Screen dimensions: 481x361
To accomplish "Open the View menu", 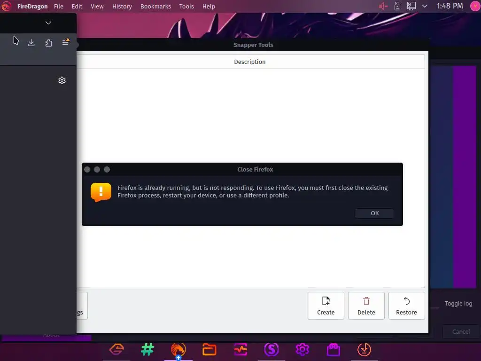I will pos(97,7).
